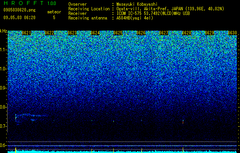Select the 0629 time marker
240x153 pixels.
point(209,33)
